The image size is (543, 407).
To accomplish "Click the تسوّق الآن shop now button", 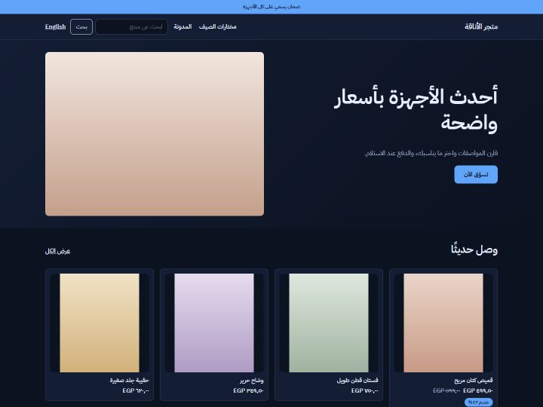I will point(476,174).
